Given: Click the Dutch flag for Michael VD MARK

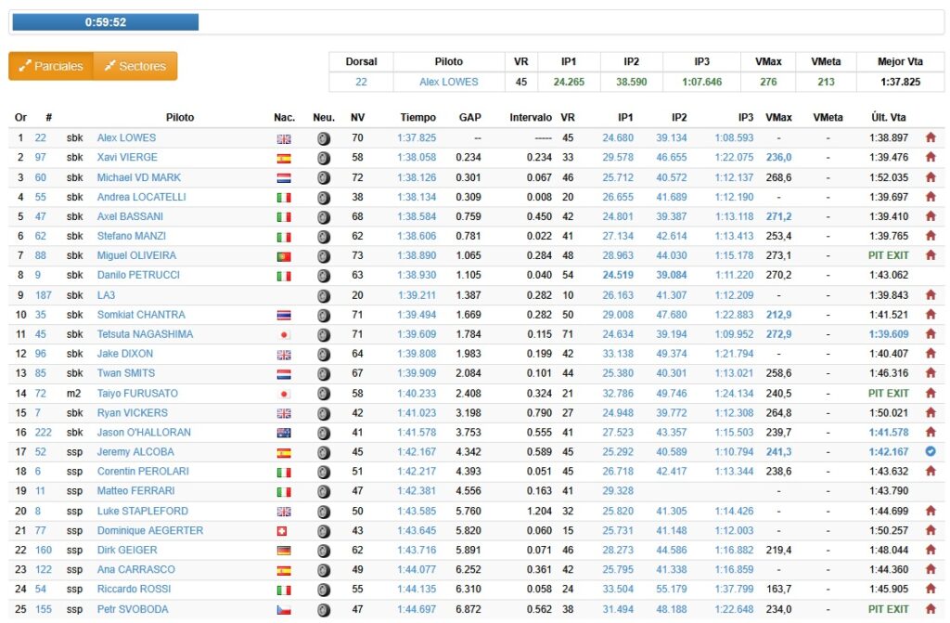Looking at the screenshot, I should [x=284, y=177].
